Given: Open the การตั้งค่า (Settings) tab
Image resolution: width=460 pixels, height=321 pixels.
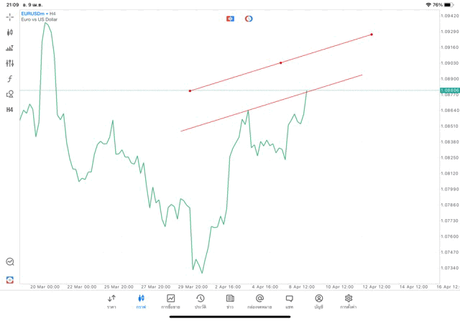Looking at the screenshot, I should [x=349, y=302].
